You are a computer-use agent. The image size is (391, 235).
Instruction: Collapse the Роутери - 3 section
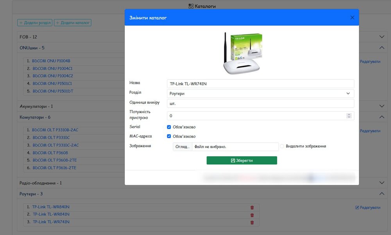(382, 194)
